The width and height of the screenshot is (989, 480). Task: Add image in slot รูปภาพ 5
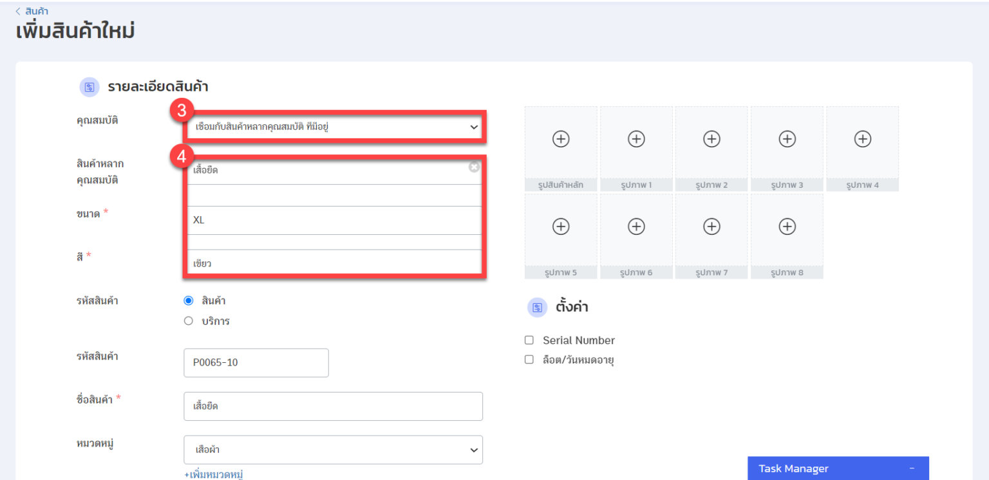(x=561, y=226)
